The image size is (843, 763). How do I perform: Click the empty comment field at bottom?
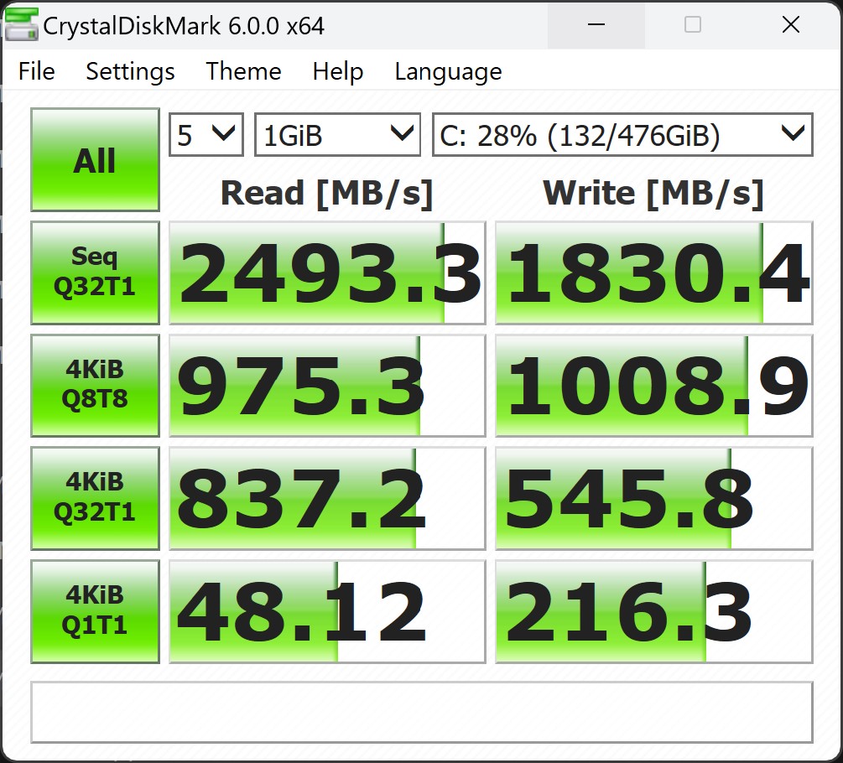pos(421,712)
